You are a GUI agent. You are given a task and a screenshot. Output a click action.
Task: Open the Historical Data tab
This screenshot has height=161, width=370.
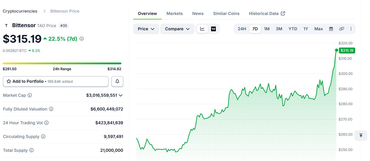click(264, 13)
